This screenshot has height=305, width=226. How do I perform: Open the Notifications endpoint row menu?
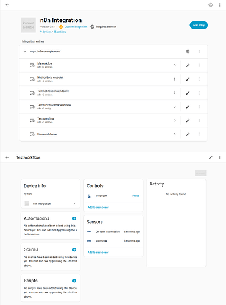(200, 79)
